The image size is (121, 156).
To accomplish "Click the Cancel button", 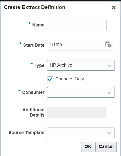I will tap(106, 147).
